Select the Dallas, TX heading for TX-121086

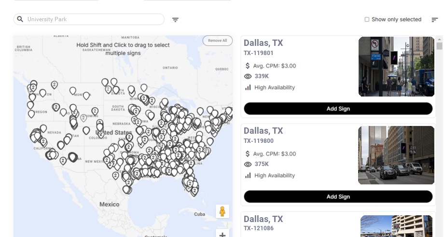coord(263,219)
